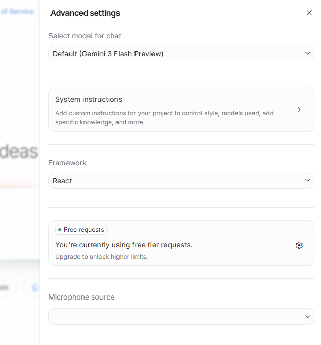321x345 pixels.
Task: Click the System instructions right arrow icon
Action: pos(299,109)
